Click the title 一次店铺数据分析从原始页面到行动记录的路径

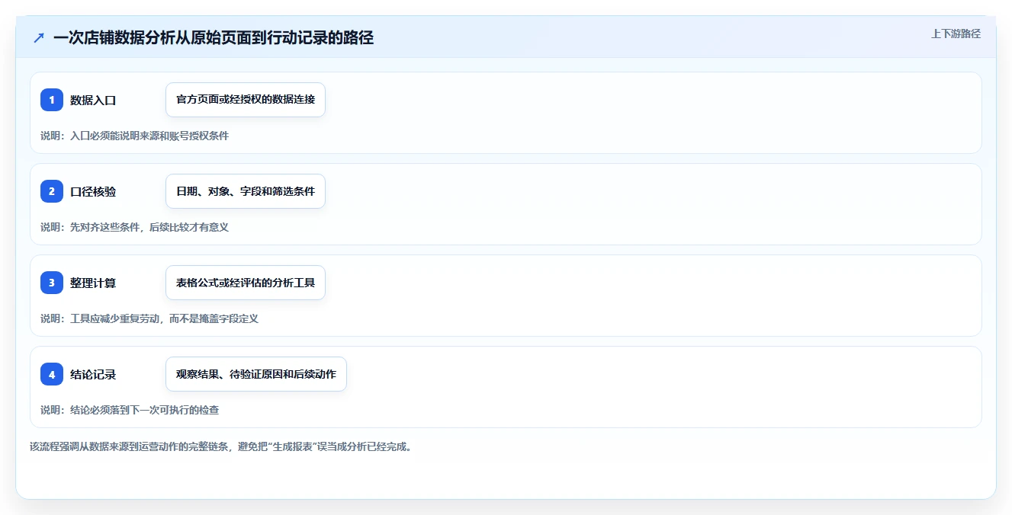[x=214, y=37]
